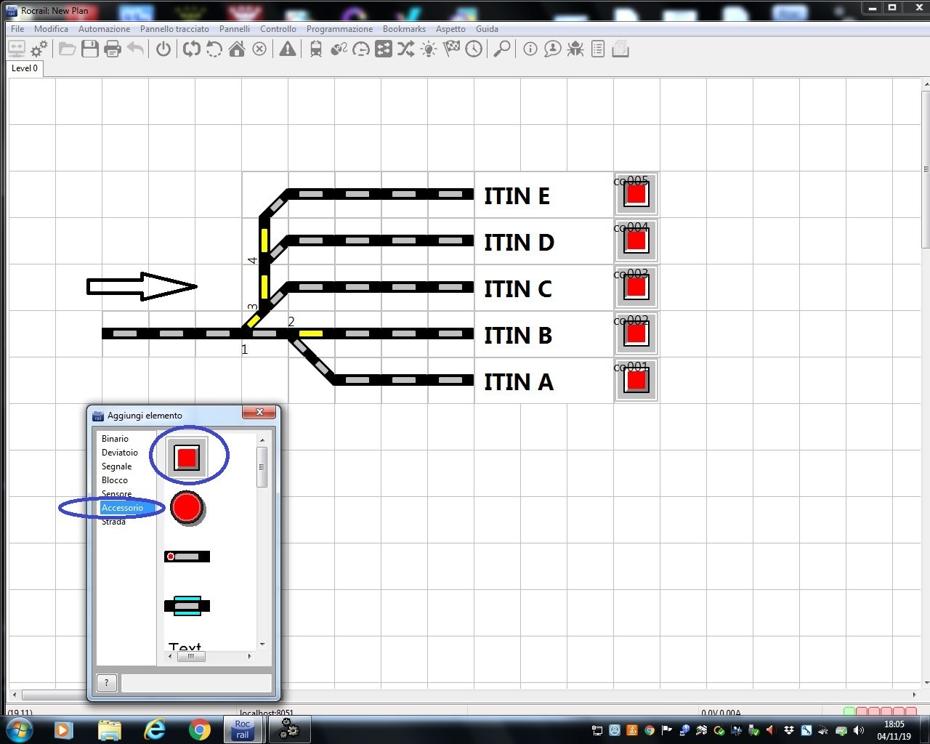Click the bug icon in toolbar
Image resolution: width=930 pixels, height=744 pixels.
tap(575, 49)
